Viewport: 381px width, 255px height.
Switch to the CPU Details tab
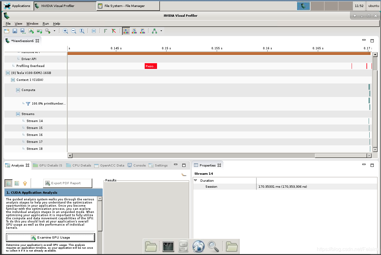78,165
